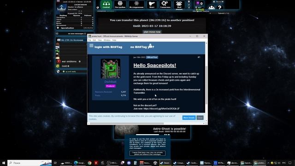This screenshot has height=166, width=295.
Task: Click the up and ready status text
Action: [71, 71]
